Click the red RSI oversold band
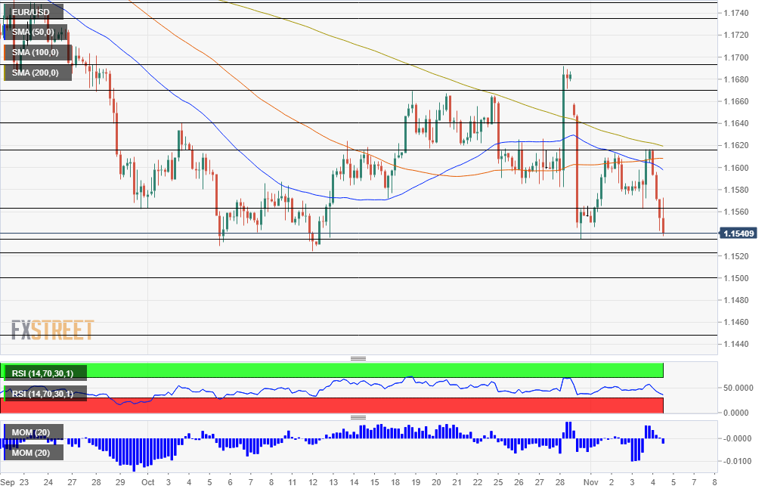Screen dimensions: 771x492 click(332, 406)
